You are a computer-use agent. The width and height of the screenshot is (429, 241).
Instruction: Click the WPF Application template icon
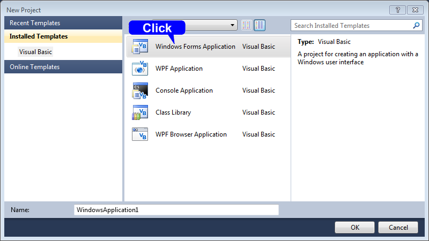tap(140, 69)
